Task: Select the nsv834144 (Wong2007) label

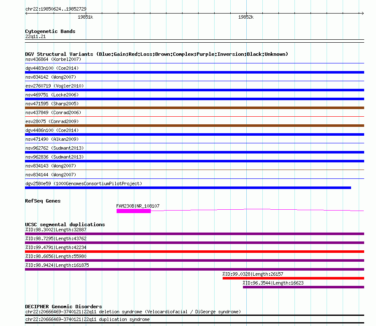Action: tap(51, 175)
